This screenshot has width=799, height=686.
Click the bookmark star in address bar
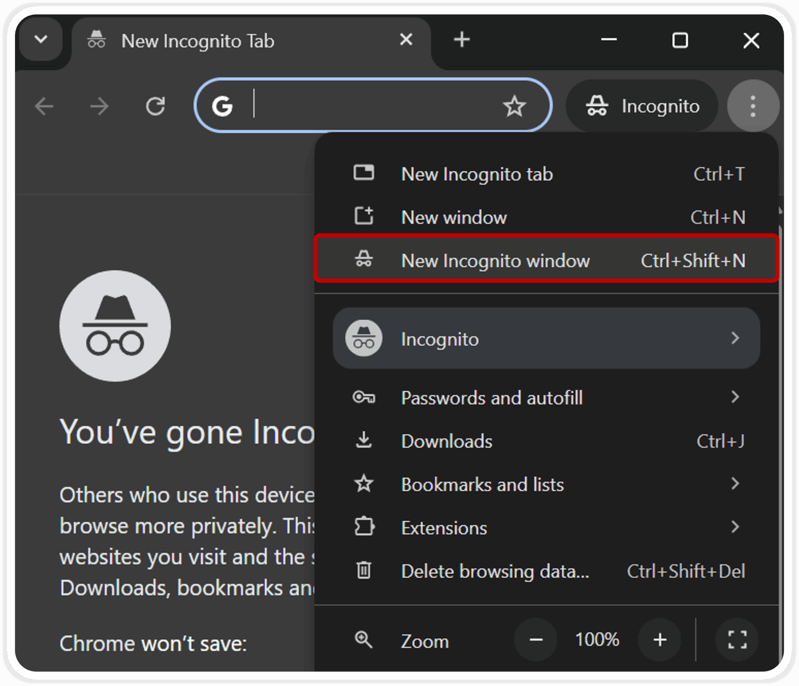pyautogui.click(x=514, y=106)
